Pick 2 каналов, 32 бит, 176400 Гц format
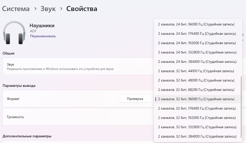Viewport: 246px width, 143px height. click(x=197, y=108)
